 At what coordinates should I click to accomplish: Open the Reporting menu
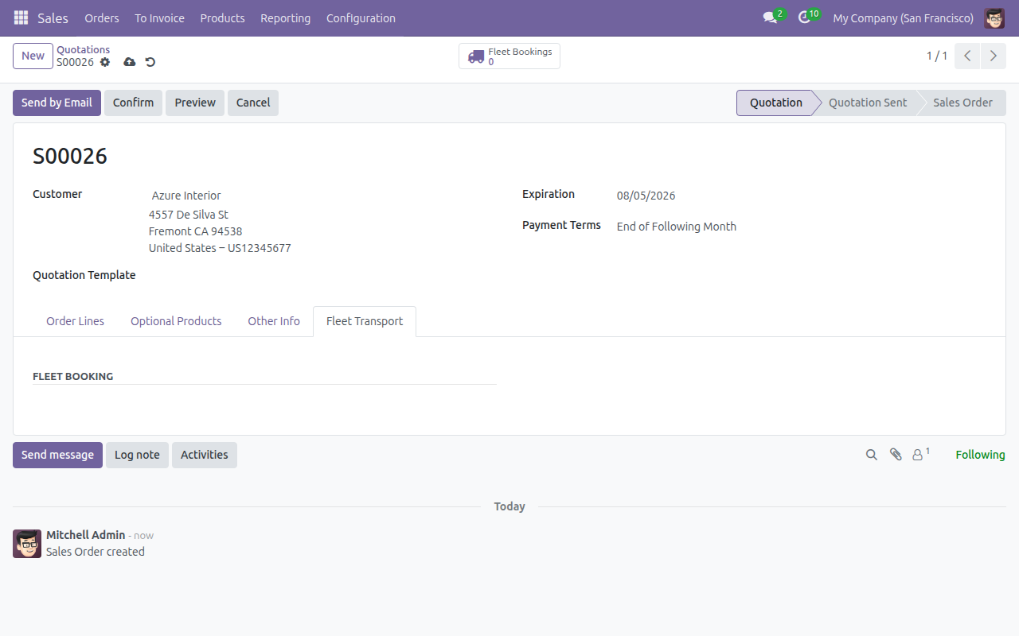coord(285,17)
